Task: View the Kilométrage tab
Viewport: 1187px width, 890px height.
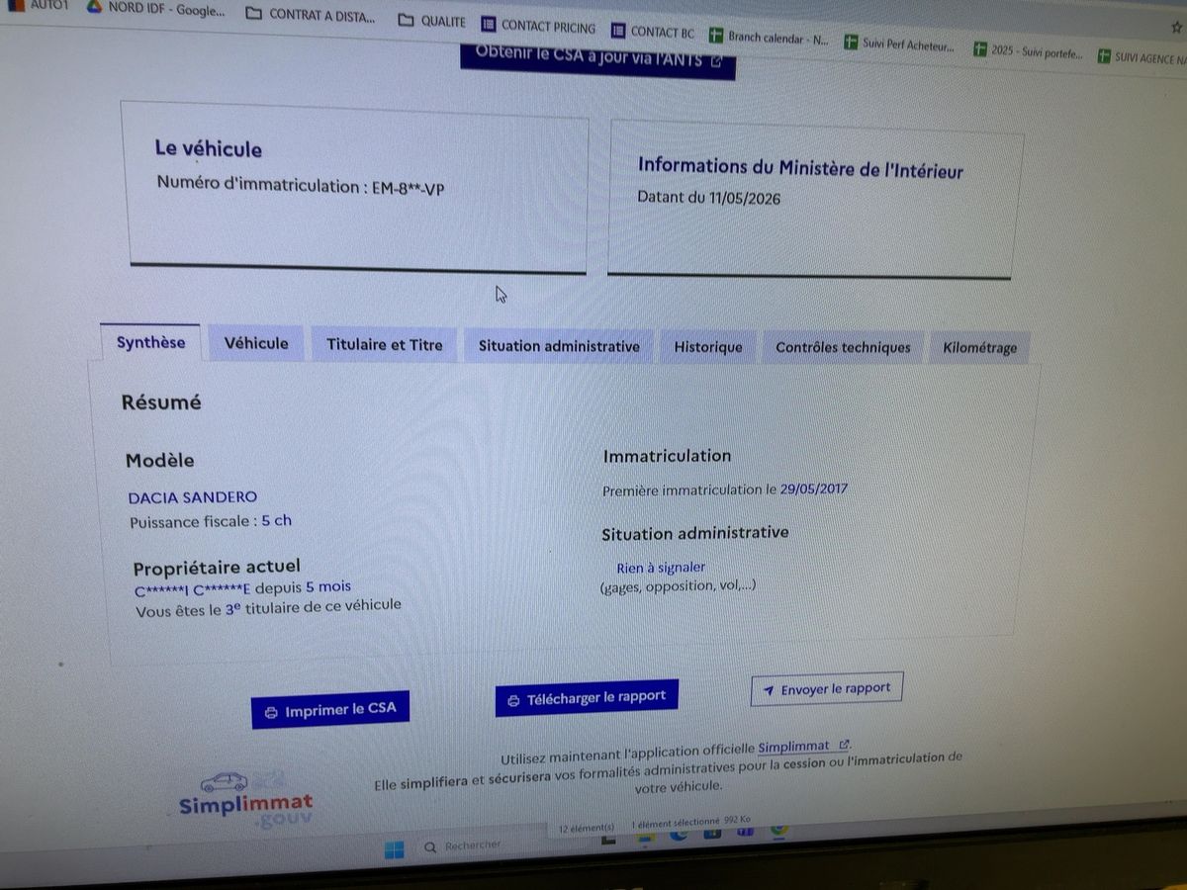Action: click(979, 348)
